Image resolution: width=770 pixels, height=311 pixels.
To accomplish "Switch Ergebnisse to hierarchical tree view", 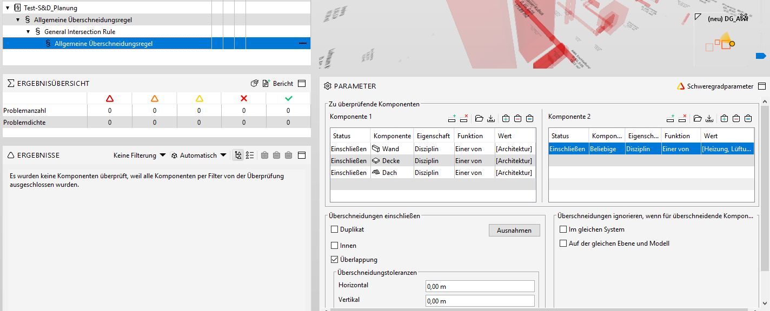I will 238,155.
